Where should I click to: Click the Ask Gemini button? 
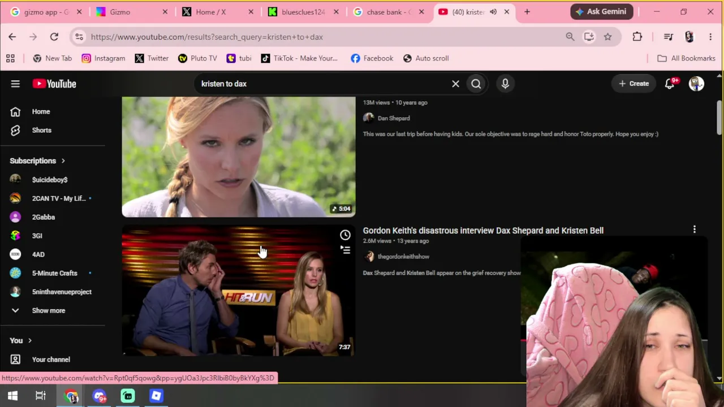coord(602,11)
